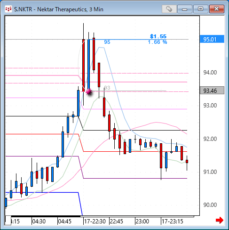Click the red arrow at bottom right
The width and height of the screenshot is (229, 230).
click(220, 220)
